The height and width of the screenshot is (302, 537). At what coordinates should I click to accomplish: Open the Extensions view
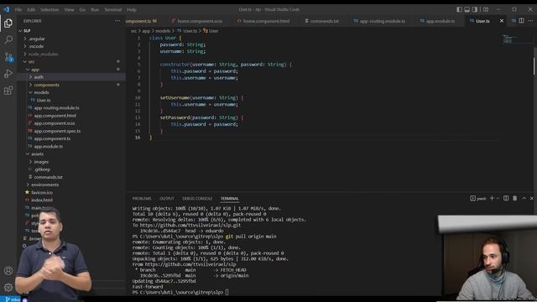click(x=8, y=91)
